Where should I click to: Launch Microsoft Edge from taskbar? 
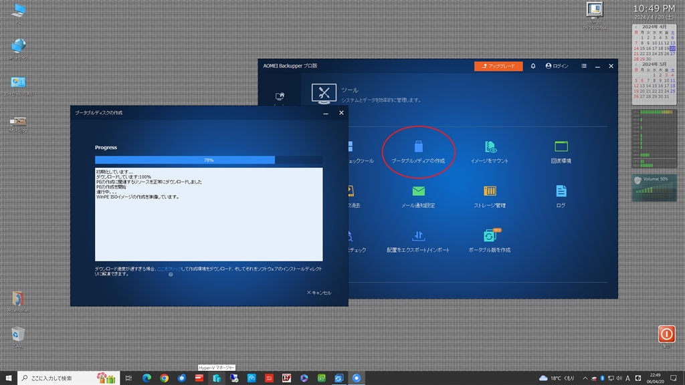(146, 378)
